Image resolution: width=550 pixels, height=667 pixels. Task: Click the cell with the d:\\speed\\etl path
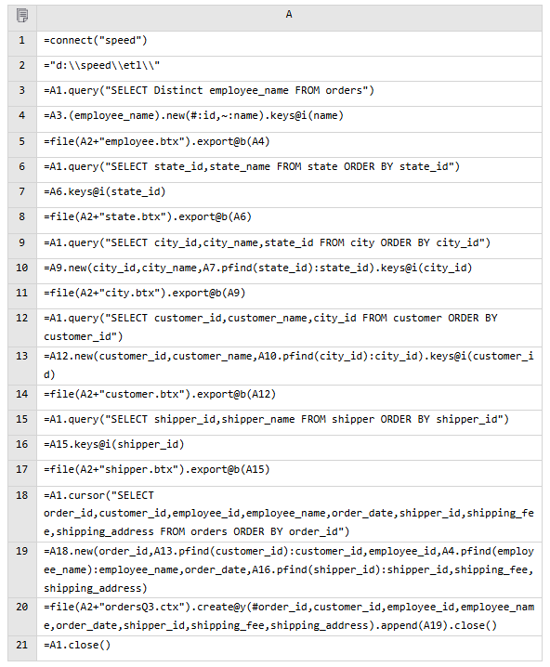(x=289, y=69)
